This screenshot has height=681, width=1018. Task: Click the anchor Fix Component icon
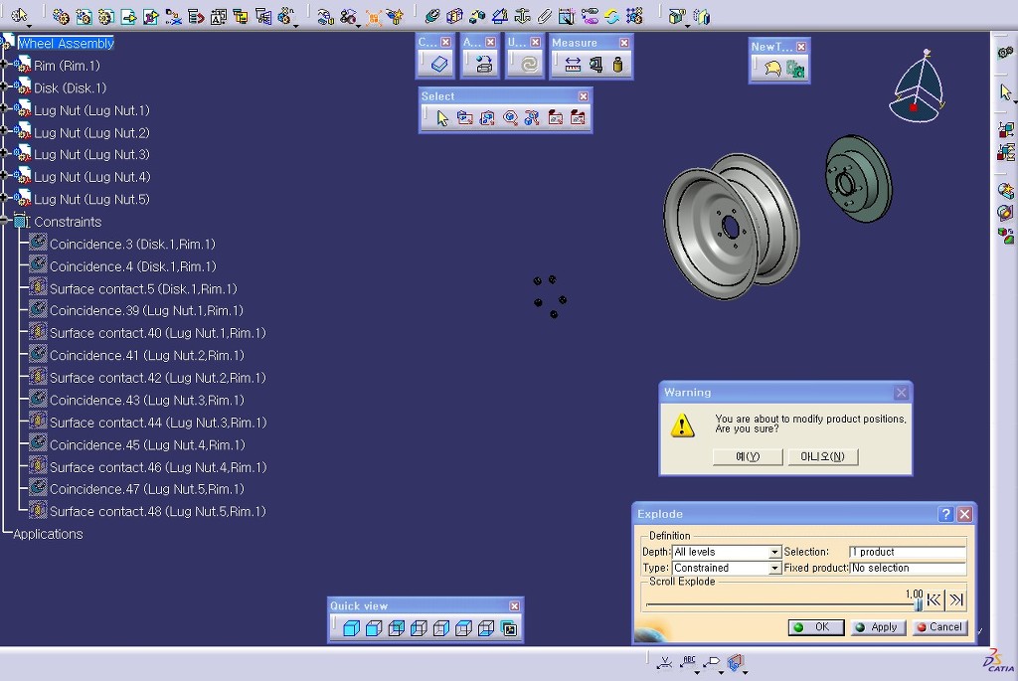(522, 16)
